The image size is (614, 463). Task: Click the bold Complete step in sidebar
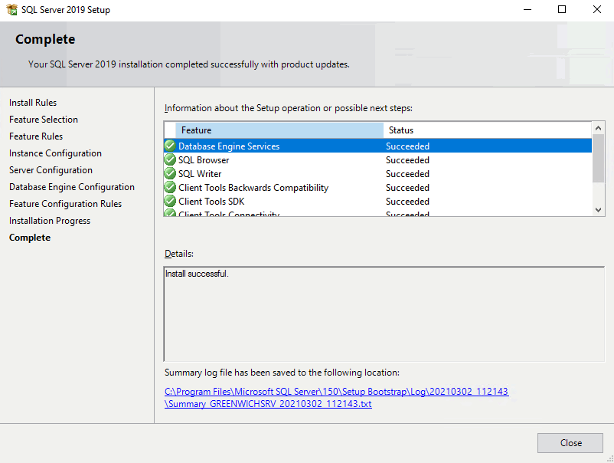coord(30,238)
